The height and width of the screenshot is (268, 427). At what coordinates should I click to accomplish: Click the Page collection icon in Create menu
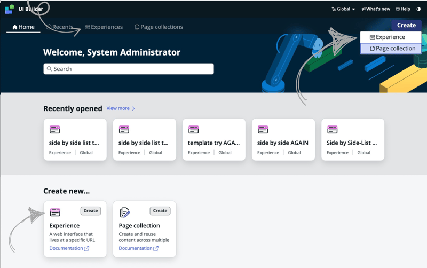pos(372,49)
